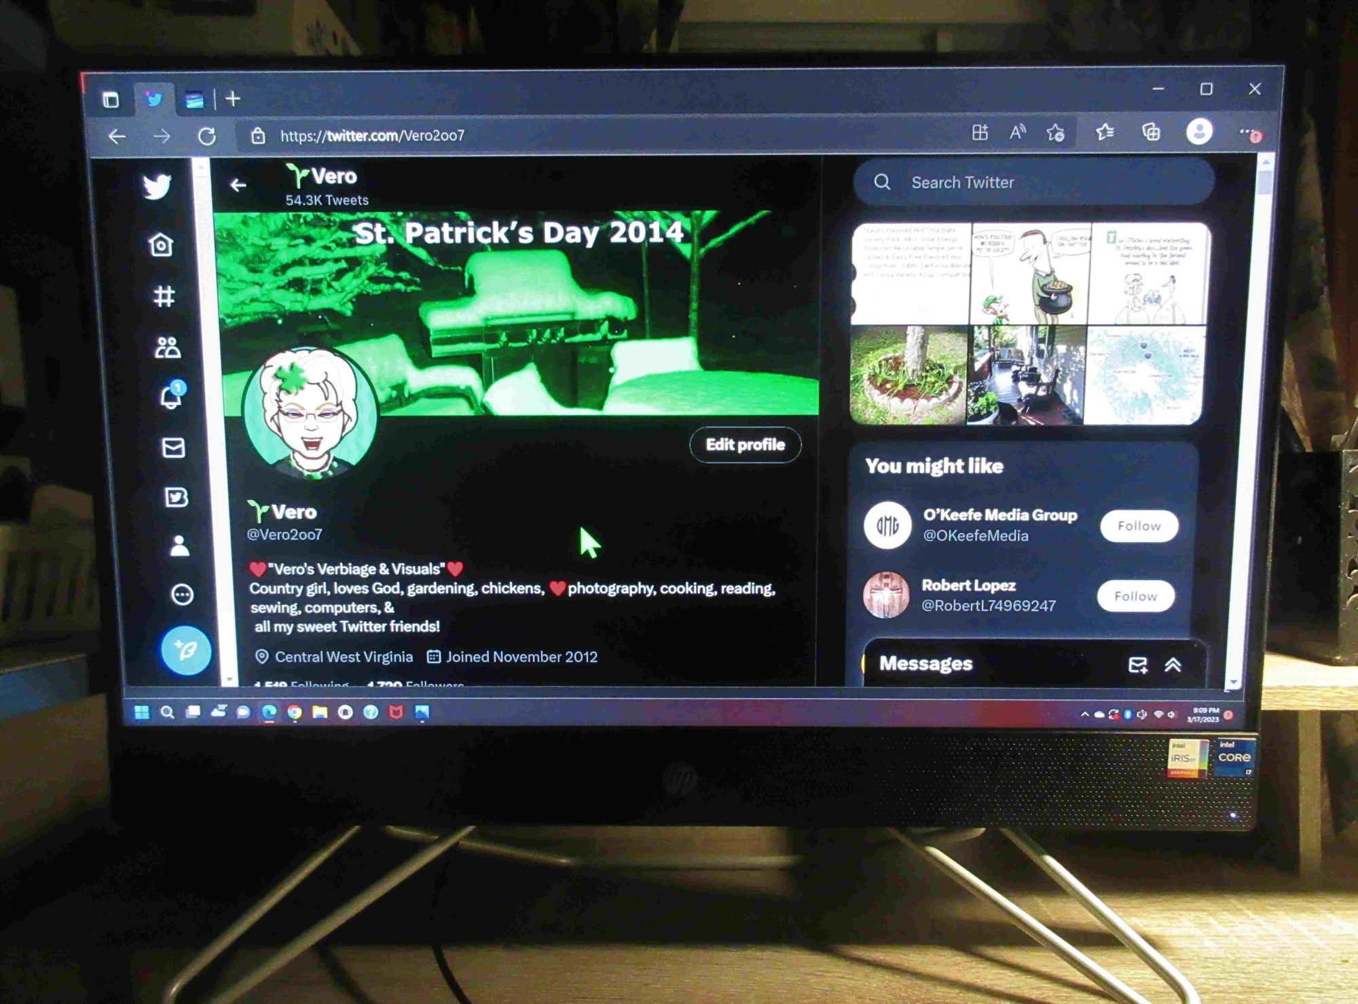Screen dimensions: 1358x1004
Task: Open the @OKeefeMedia profile link
Action: (x=975, y=536)
